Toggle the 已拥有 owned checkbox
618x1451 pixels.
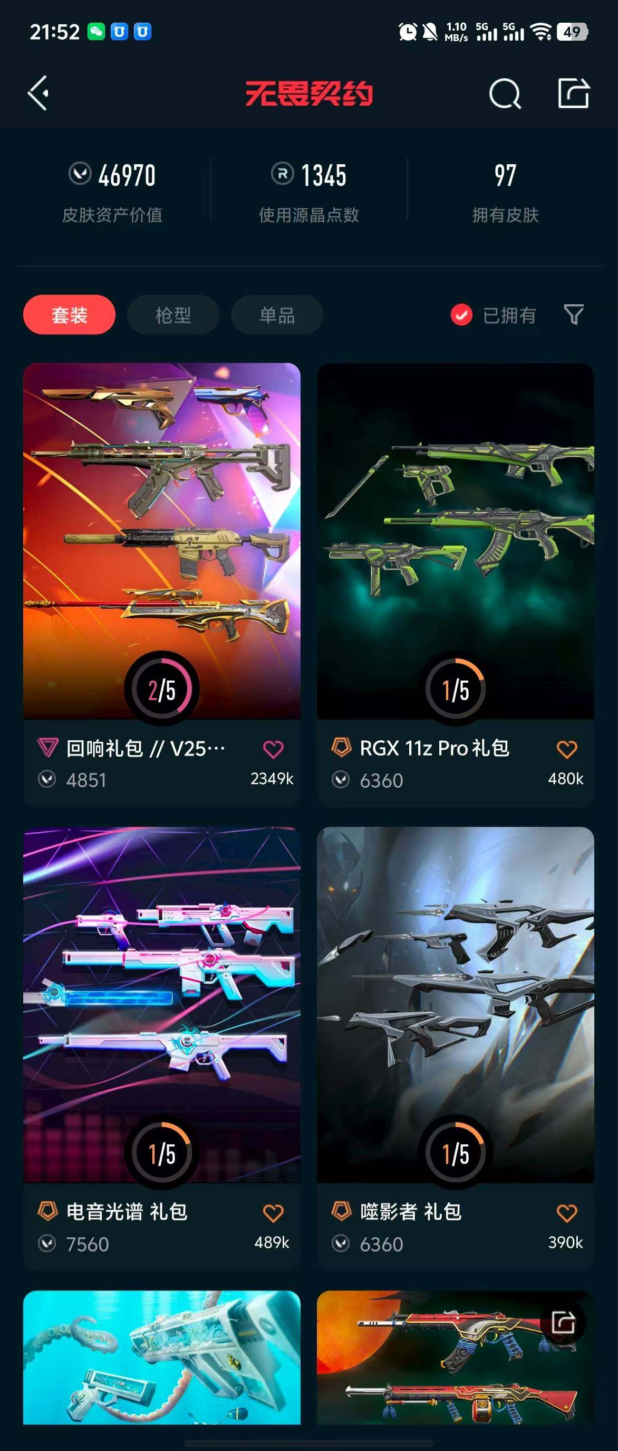click(461, 315)
